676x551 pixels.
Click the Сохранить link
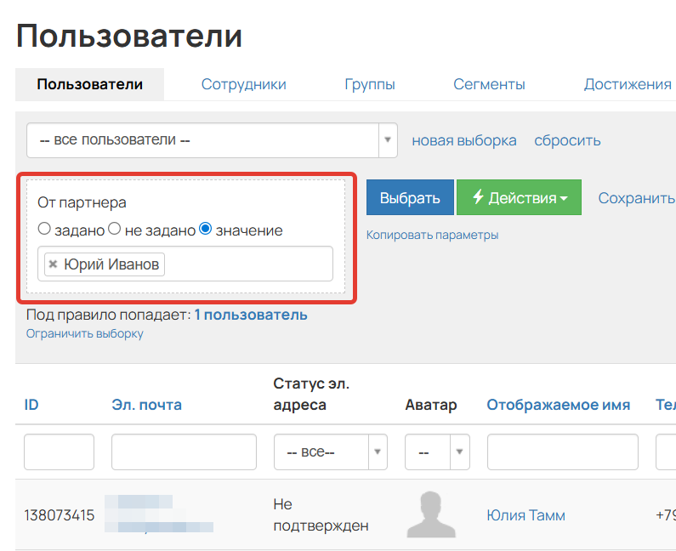(x=637, y=198)
